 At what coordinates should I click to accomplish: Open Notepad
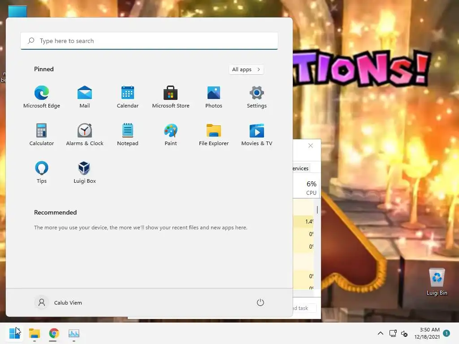[x=128, y=134]
